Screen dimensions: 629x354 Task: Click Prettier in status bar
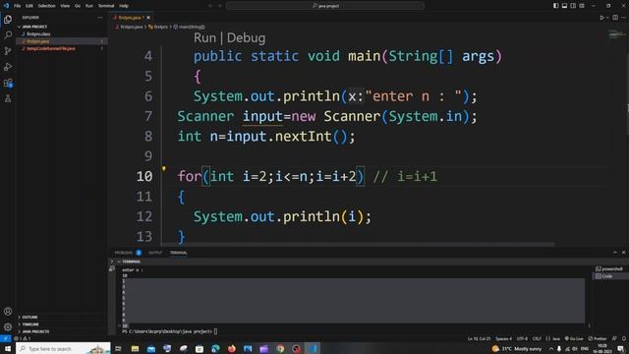598,338
